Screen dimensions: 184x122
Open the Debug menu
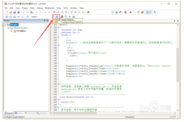(x=40, y=8)
